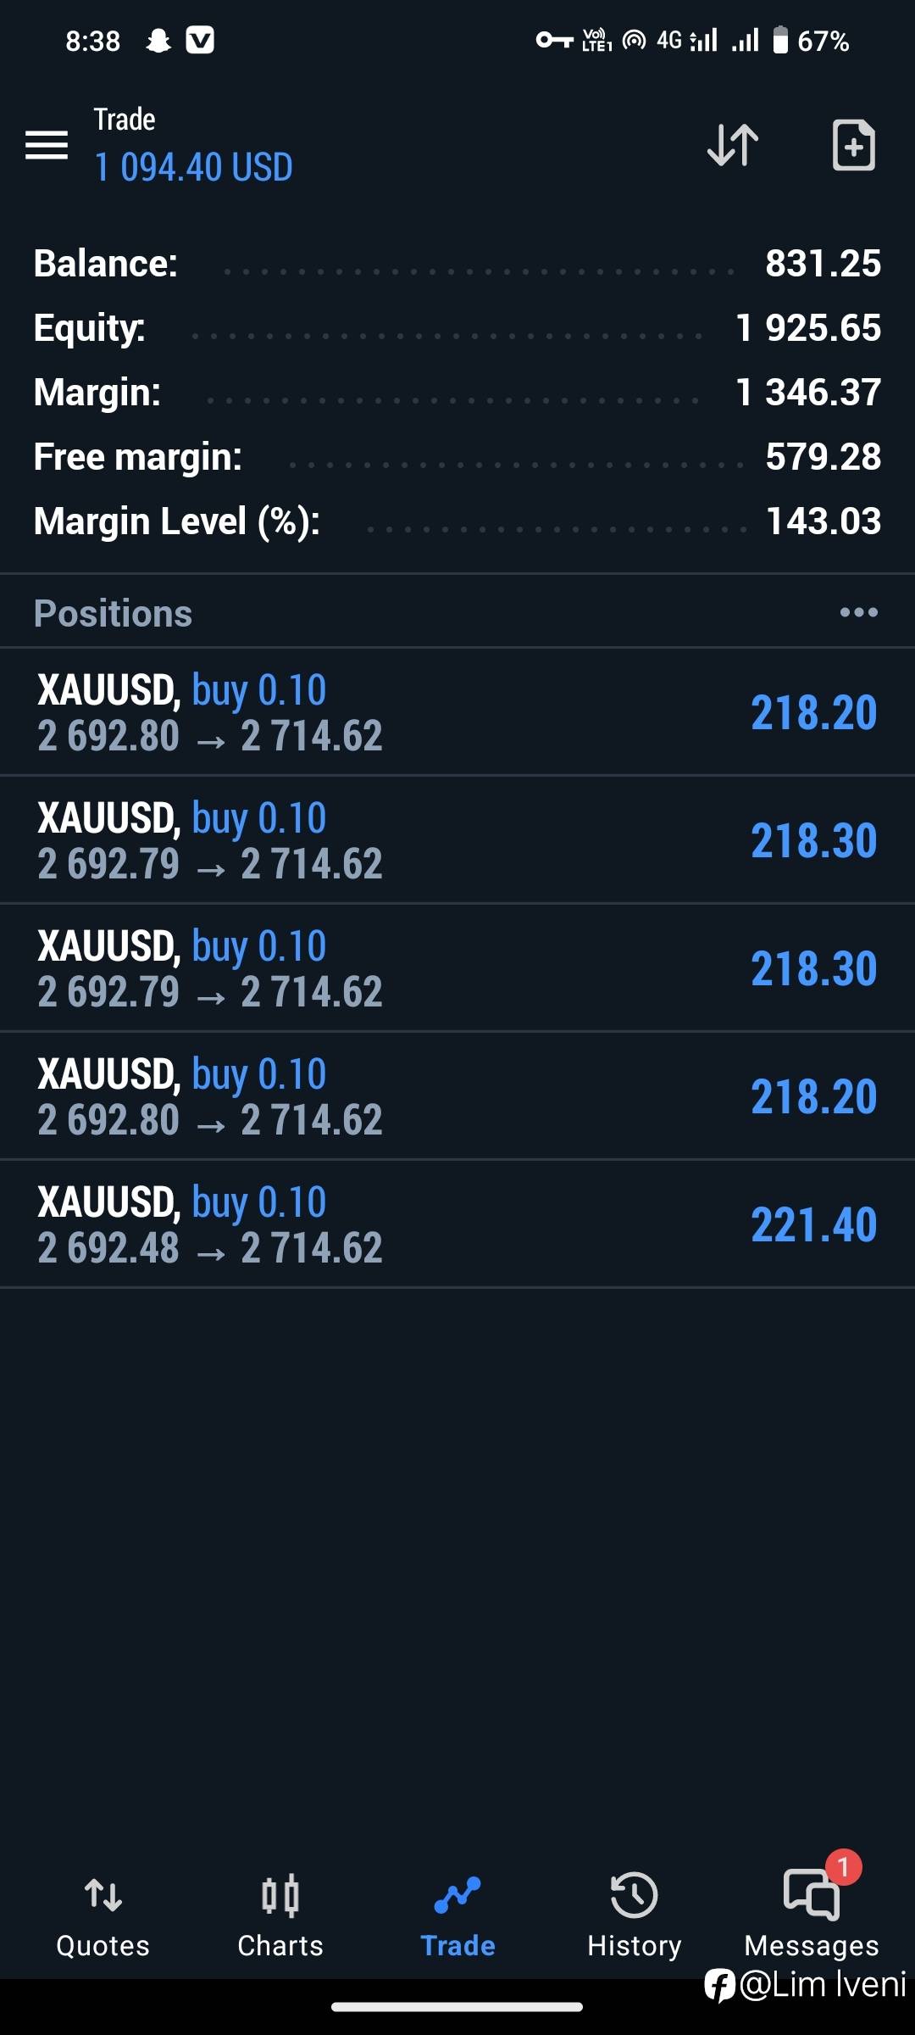Tap the 1 094.40 USD profit total
The width and height of the screenshot is (915, 2035).
coord(194,168)
